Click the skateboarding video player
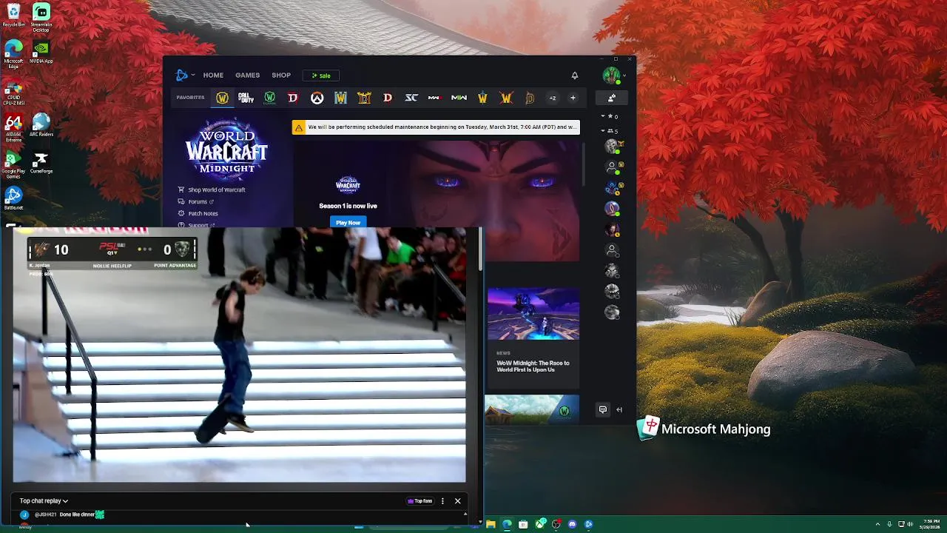The width and height of the screenshot is (947, 533). pos(239,355)
